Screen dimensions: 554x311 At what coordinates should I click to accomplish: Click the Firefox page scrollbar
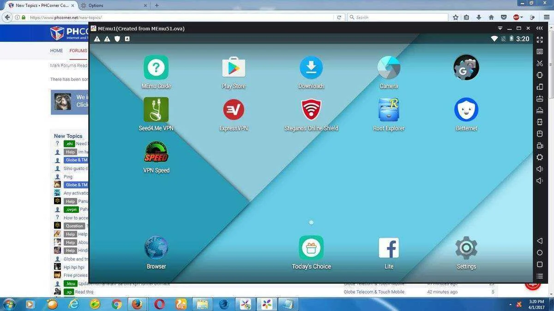551,65
